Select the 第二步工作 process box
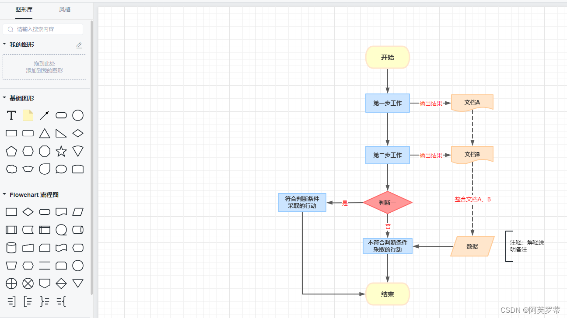Viewport: 567px width, 318px height. pyautogui.click(x=388, y=155)
